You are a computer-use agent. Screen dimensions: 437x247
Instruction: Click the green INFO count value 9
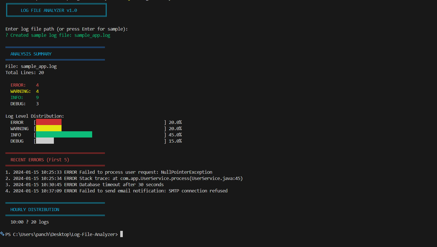37,97
